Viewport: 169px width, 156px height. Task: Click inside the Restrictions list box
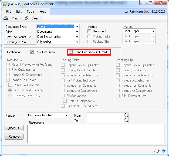click(x=96, y=134)
